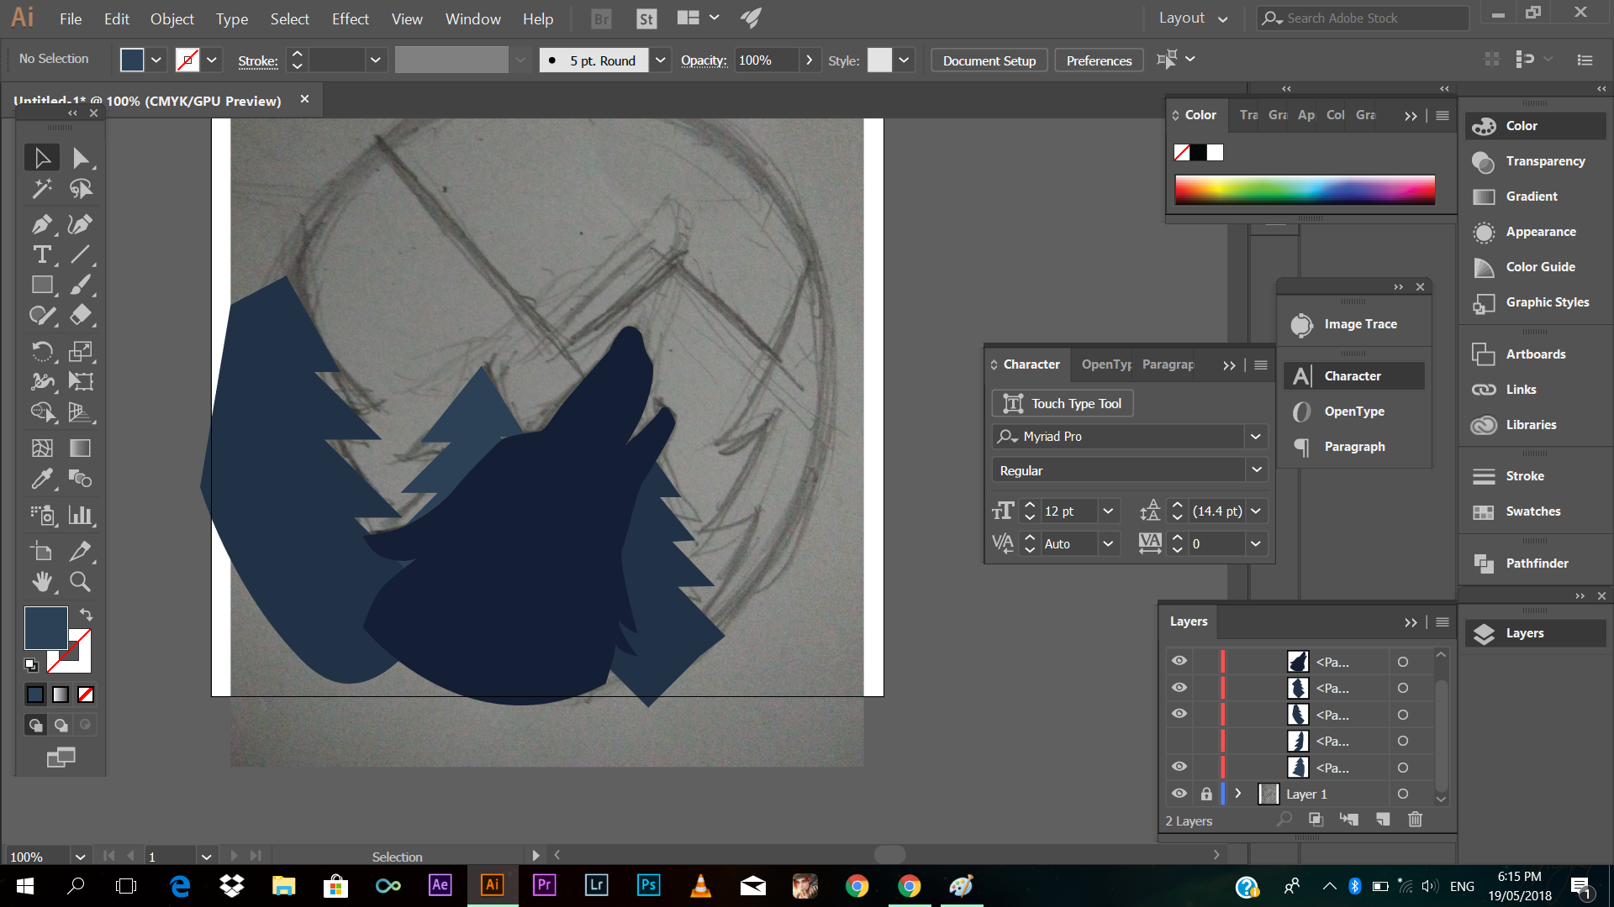The height and width of the screenshot is (907, 1614).
Task: Create new layer in Layers panel
Action: pos(1383,820)
